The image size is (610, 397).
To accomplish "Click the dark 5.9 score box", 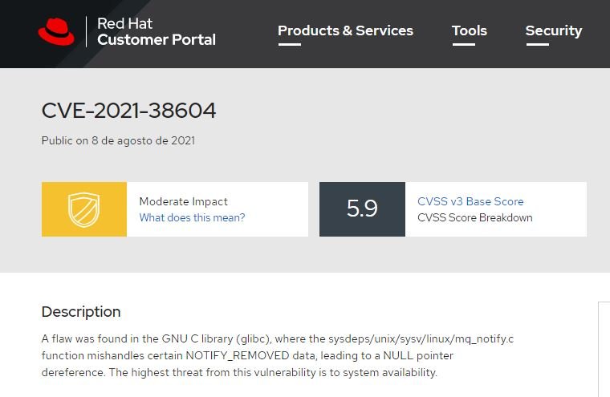I will point(362,209).
